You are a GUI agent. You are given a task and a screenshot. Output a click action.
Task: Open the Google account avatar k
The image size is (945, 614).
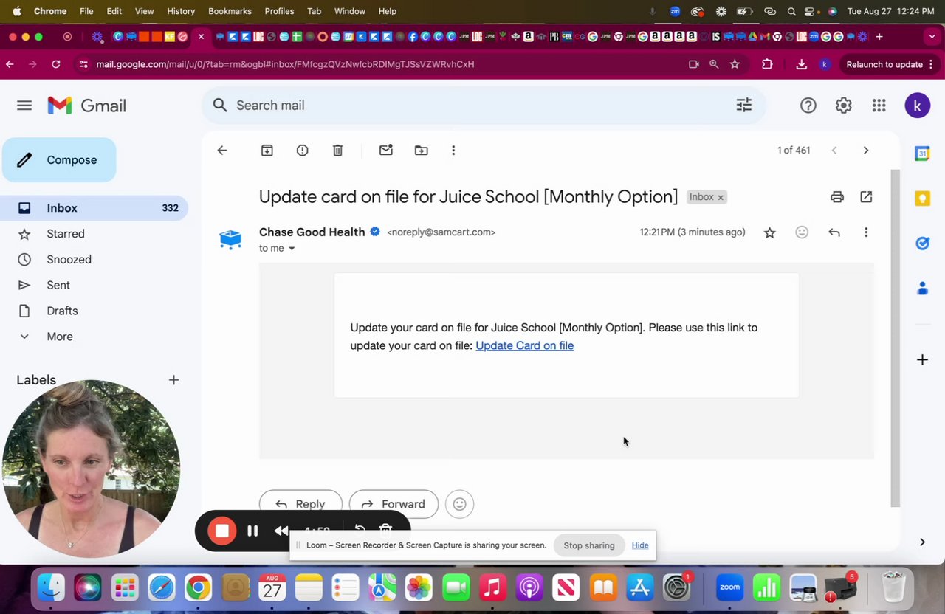[918, 106]
